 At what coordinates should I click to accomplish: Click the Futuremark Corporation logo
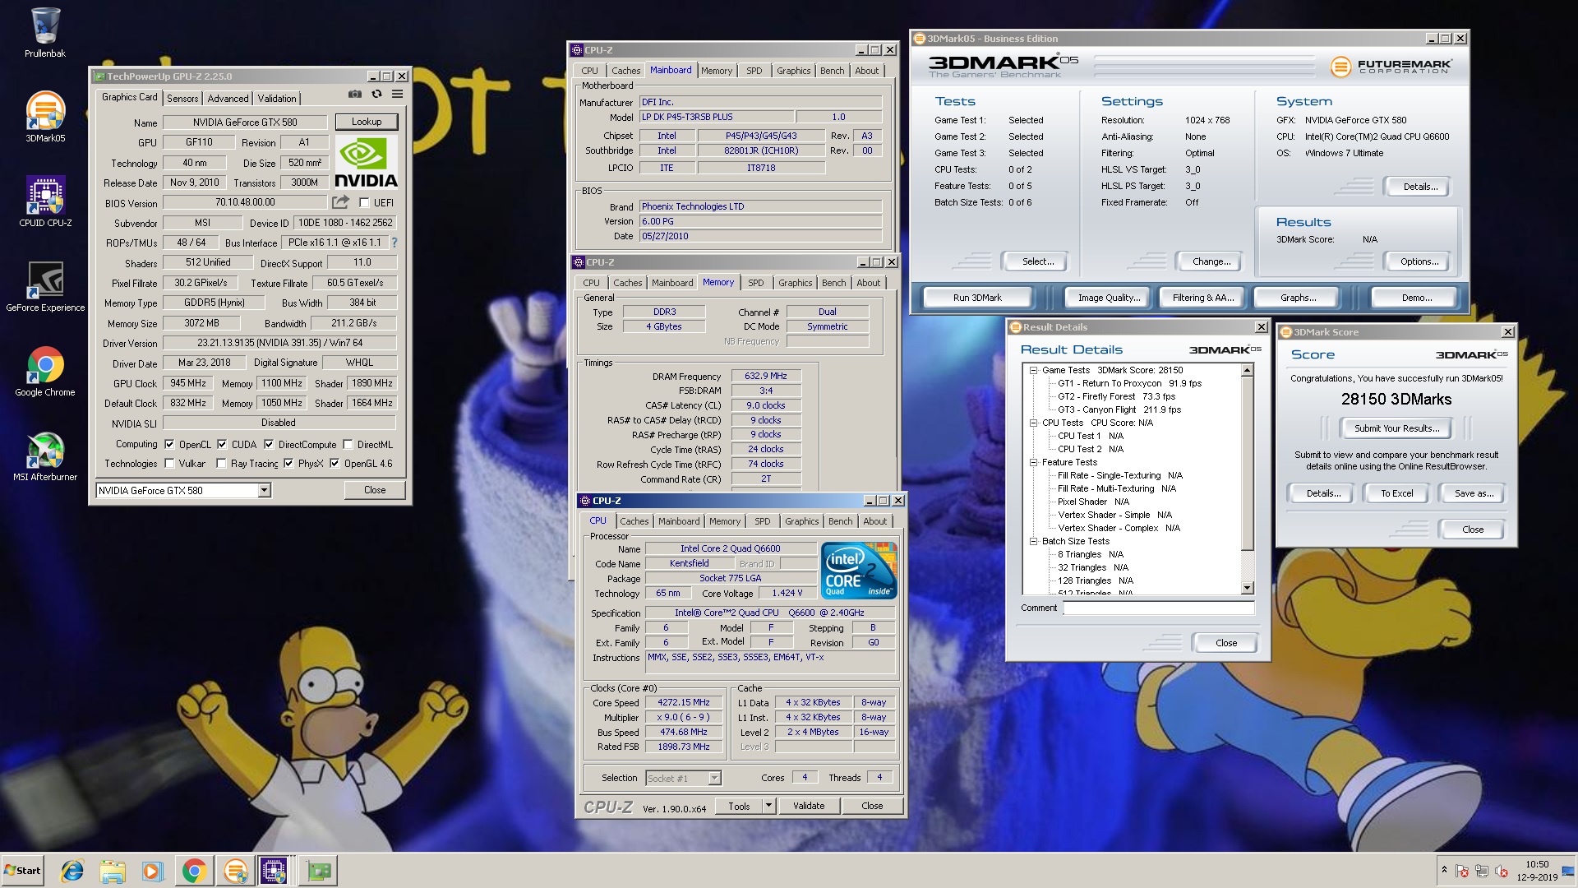pos(1391,67)
